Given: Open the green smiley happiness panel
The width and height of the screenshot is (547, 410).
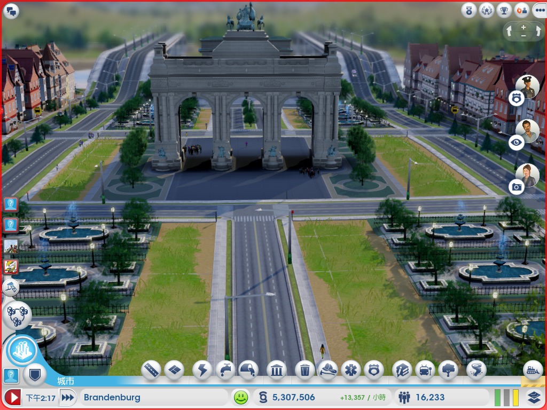Looking at the screenshot, I should coord(241,397).
